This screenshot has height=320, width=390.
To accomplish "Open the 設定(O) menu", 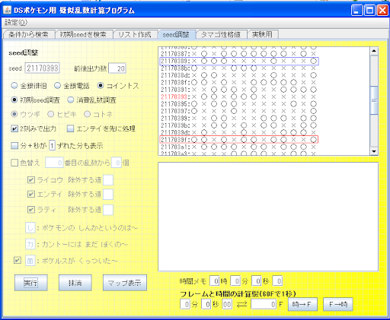I will tap(16, 23).
